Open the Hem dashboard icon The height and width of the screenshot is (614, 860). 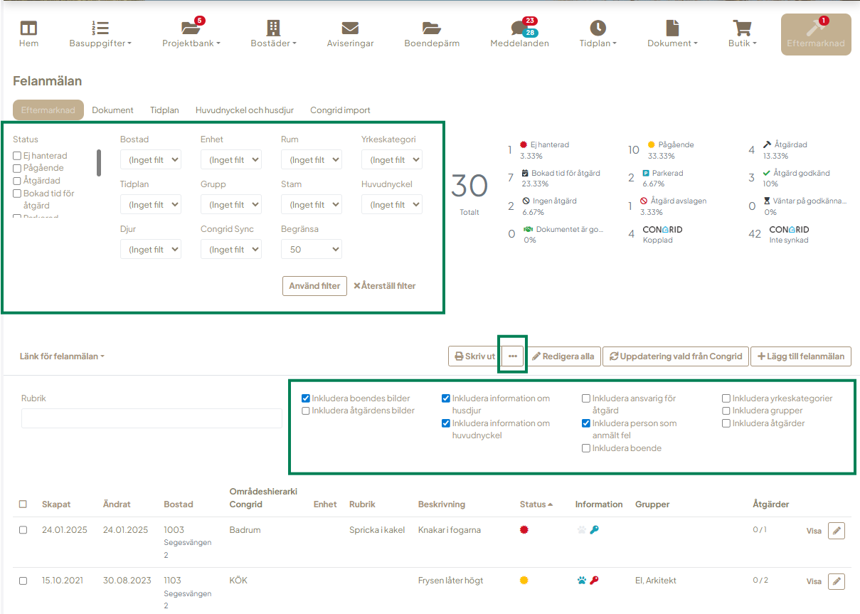[x=28, y=28]
